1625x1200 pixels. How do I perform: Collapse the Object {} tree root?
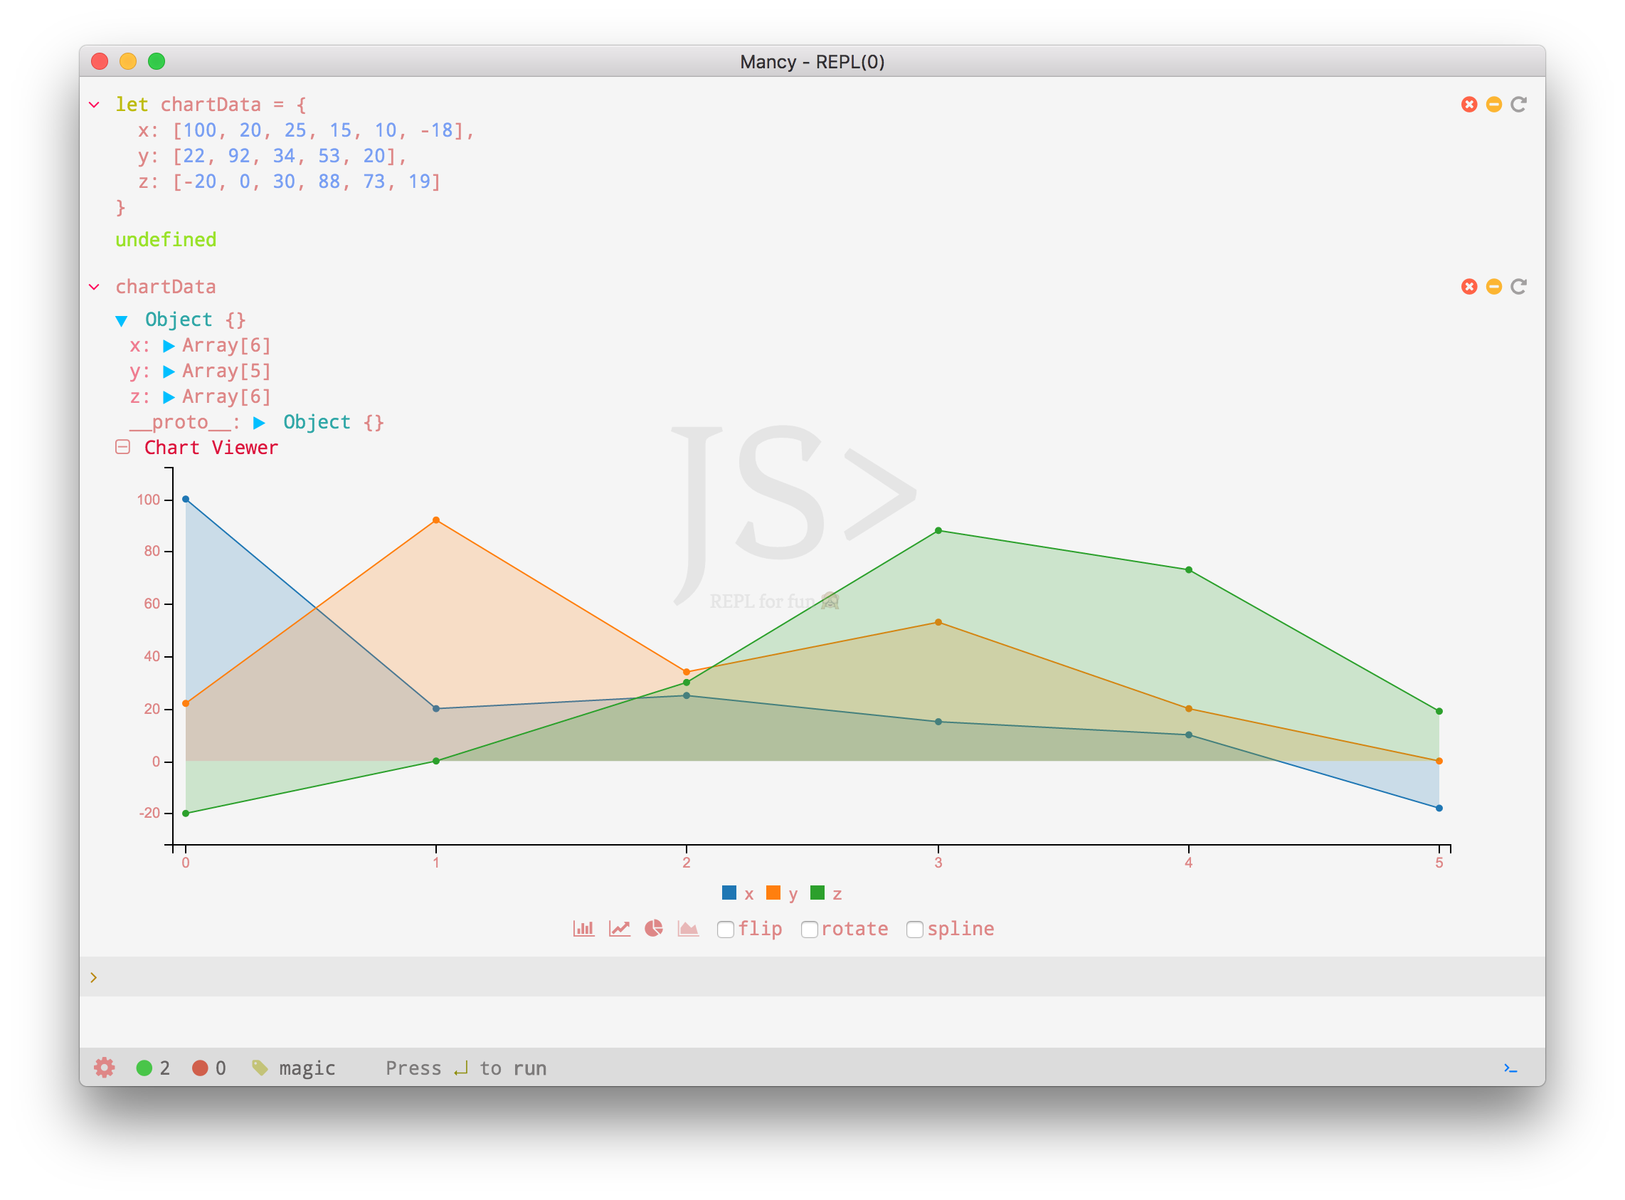click(122, 320)
